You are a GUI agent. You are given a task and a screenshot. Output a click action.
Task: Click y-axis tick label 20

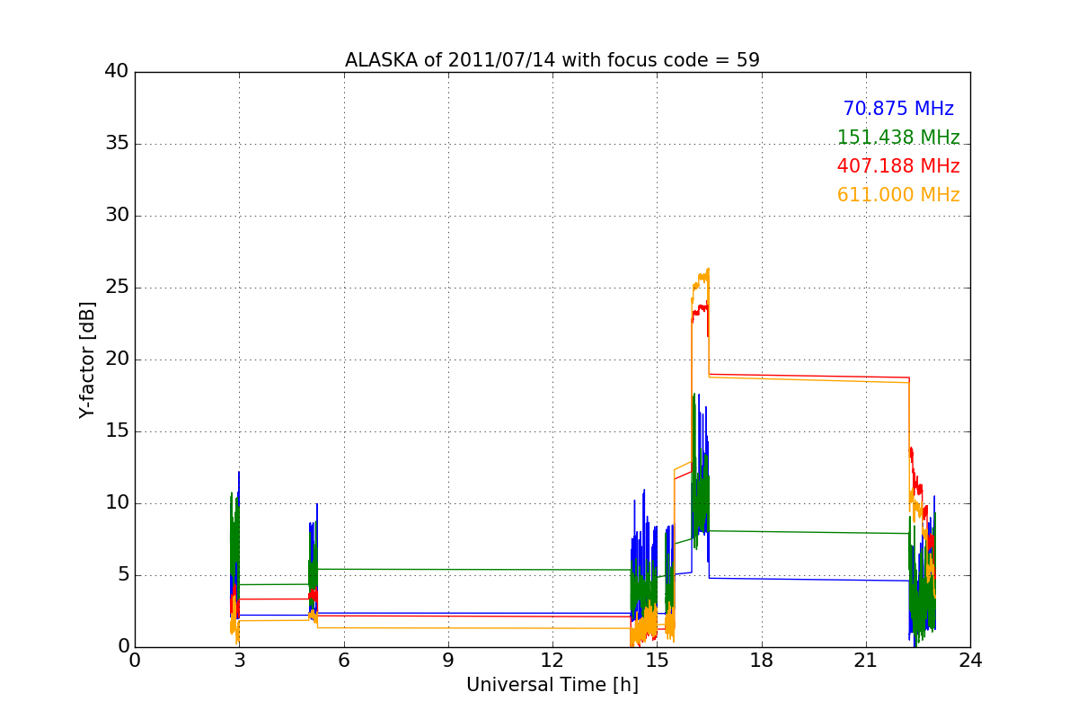pos(117,359)
